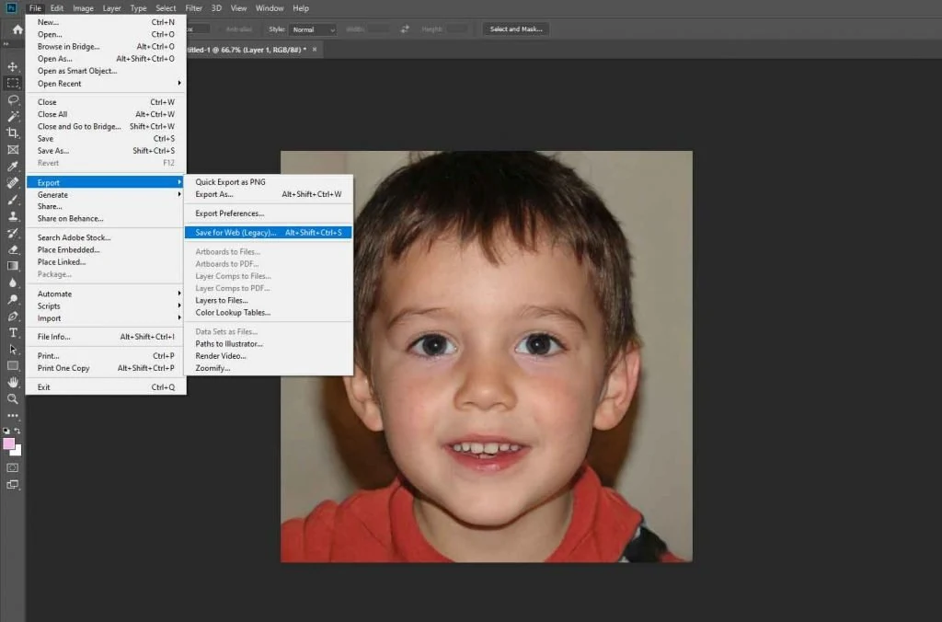
Task: Choose Save for Web (Legacy)
Action: (x=269, y=233)
